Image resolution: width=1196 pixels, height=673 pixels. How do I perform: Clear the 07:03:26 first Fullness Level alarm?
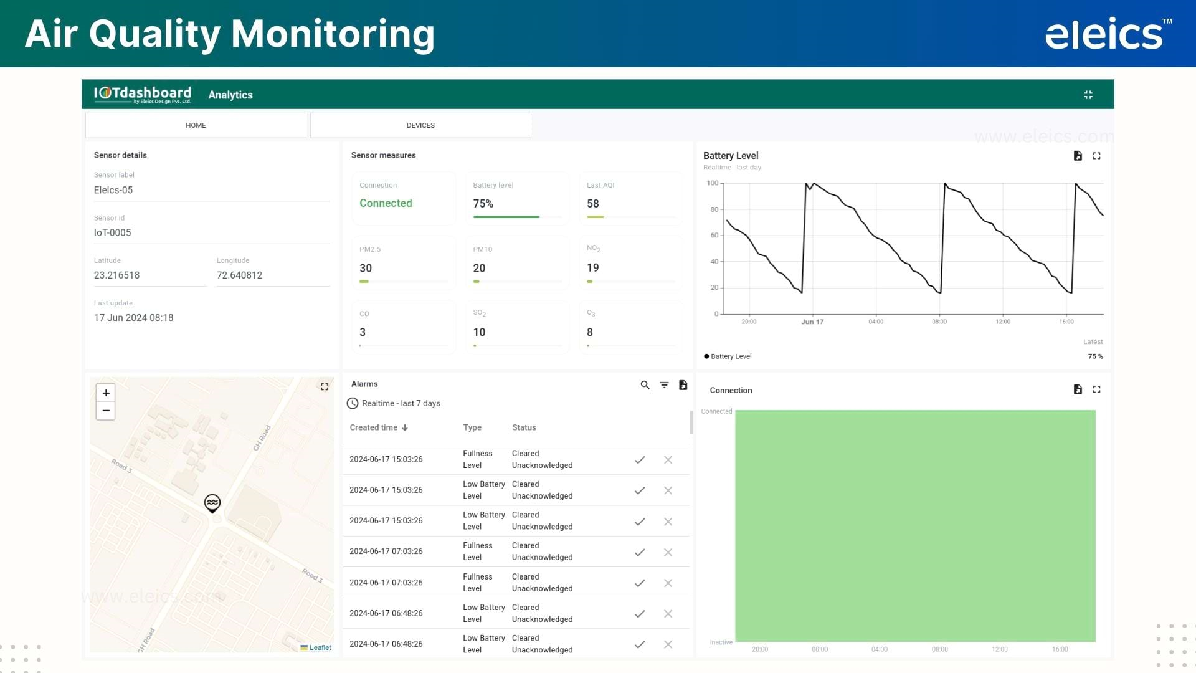668,552
